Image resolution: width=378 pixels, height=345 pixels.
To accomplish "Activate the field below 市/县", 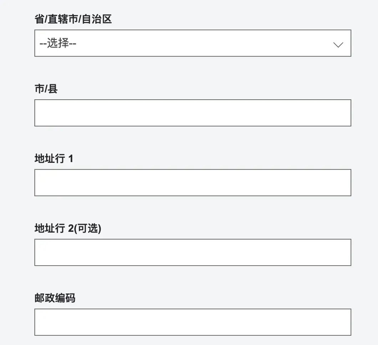I will coord(193,113).
